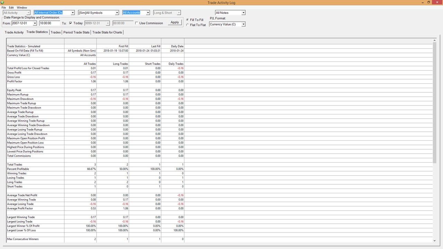
Task: Click the Total Commissions row label
Action: click(19, 156)
